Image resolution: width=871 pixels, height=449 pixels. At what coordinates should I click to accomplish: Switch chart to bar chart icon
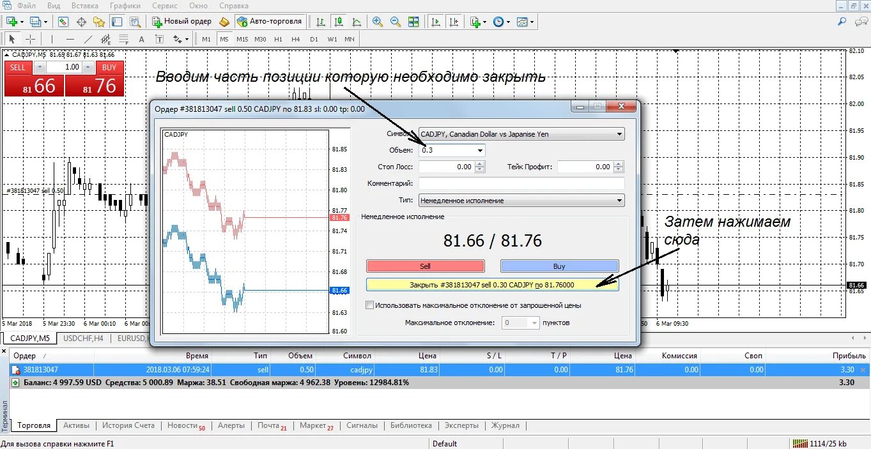click(x=320, y=22)
